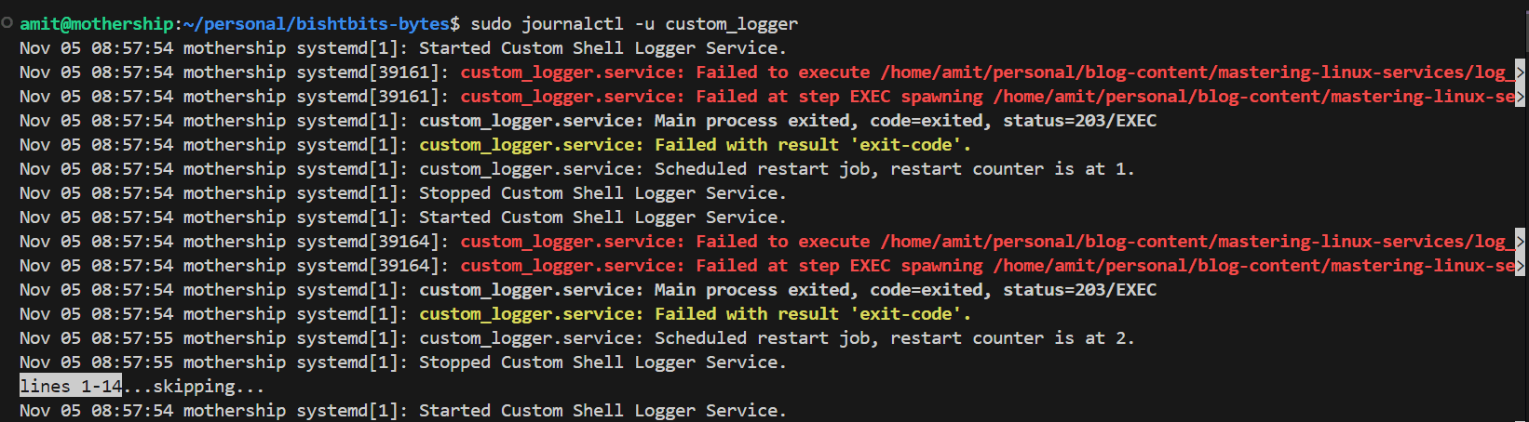The height and width of the screenshot is (422, 1529).
Task: Click truncation arrow on systemd[39164] 'Failed at step EXEC' line
Action: click(1520, 266)
